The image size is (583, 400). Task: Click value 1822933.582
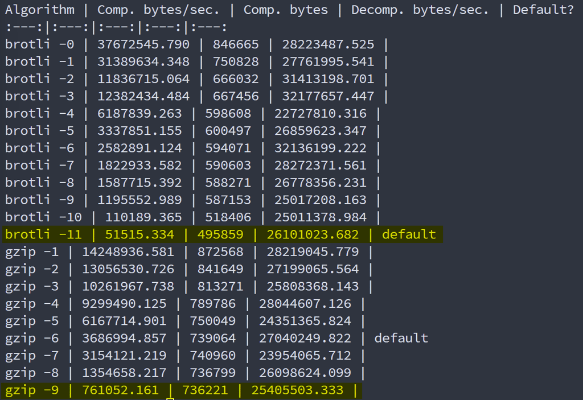pyautogui.click(x=139, y=165)
